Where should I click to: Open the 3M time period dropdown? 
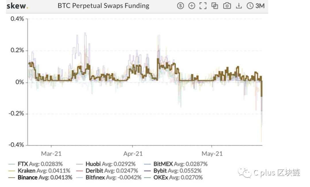tap(260, 6)
